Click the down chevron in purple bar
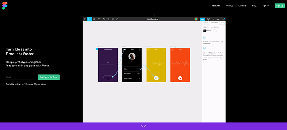 coord(143,126)
